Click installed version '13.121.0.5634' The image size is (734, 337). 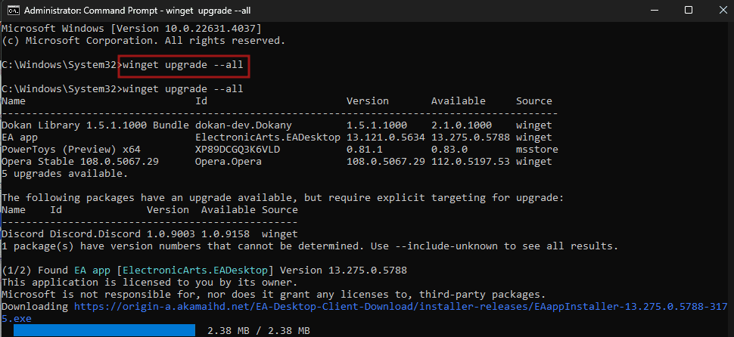click(386, 138)
